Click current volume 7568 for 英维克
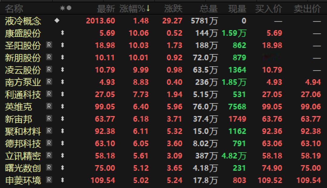The height and width of the screenshot is (188, 327). 237,107
